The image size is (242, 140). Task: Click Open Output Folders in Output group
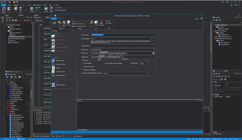point(80,26)
